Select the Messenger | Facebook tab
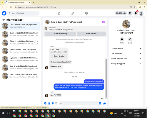This screenshot has width=147, height=118. tap(18, 2)
